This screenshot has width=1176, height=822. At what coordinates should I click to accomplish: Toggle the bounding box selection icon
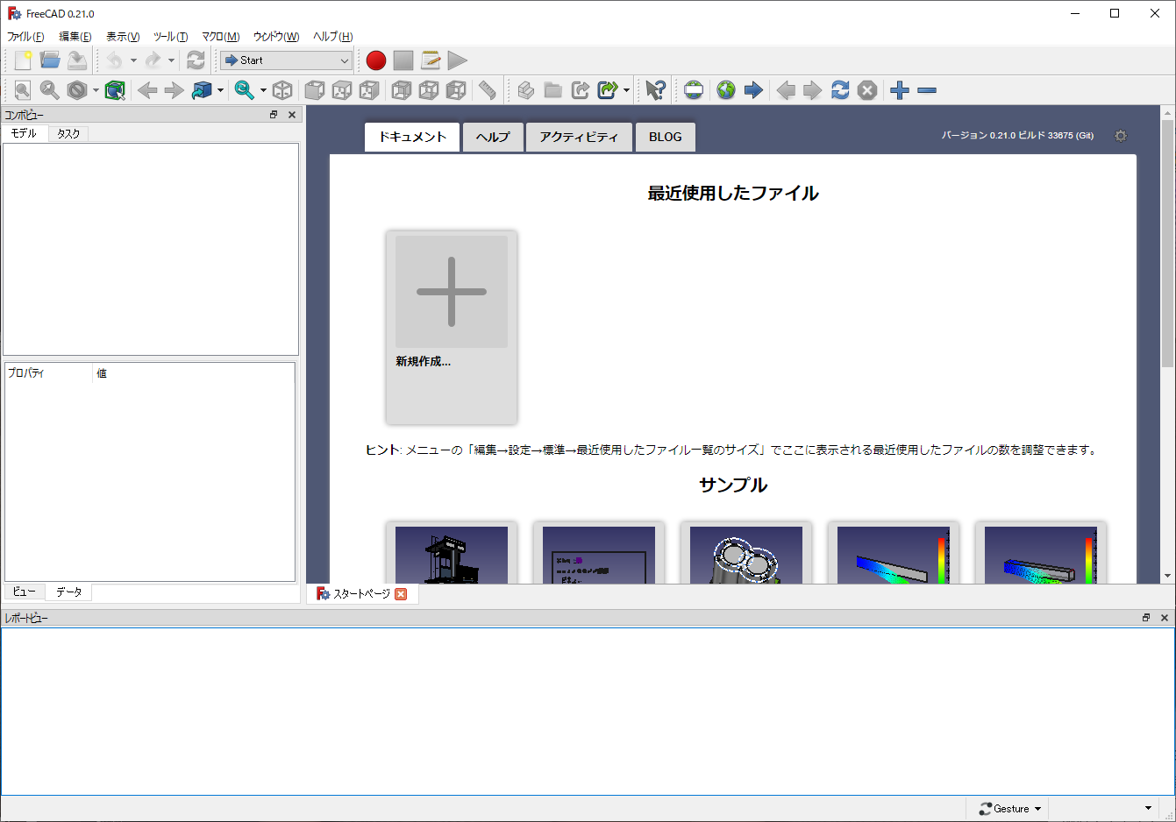[x=115, y=90]
